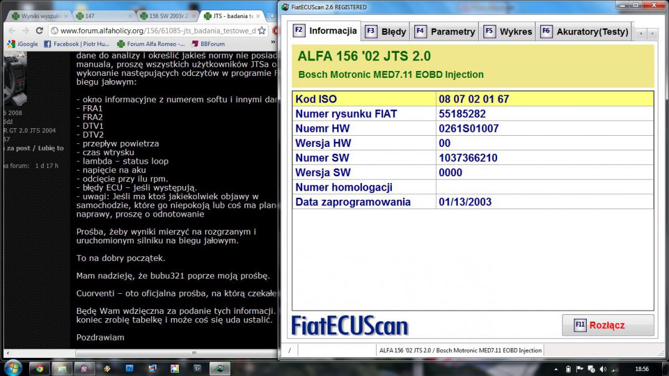
Task: Click the horizontal scrollbar left arrow
Action: (7, 353)
